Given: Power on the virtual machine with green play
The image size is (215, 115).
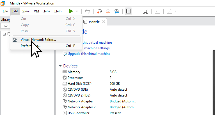Looking at the screenshot, I should (x=71, y=11).
